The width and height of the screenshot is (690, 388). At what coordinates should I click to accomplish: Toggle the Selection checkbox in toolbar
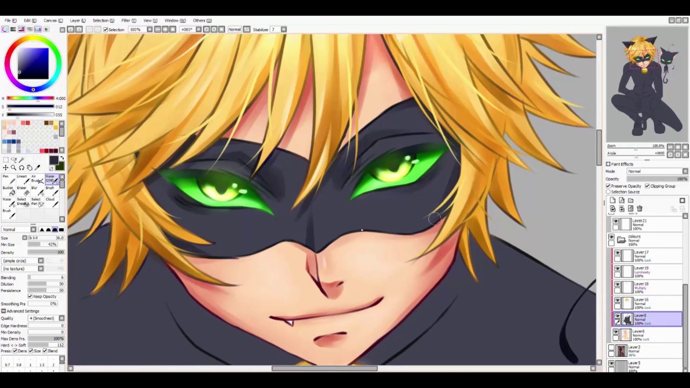[x=106, y=30]
